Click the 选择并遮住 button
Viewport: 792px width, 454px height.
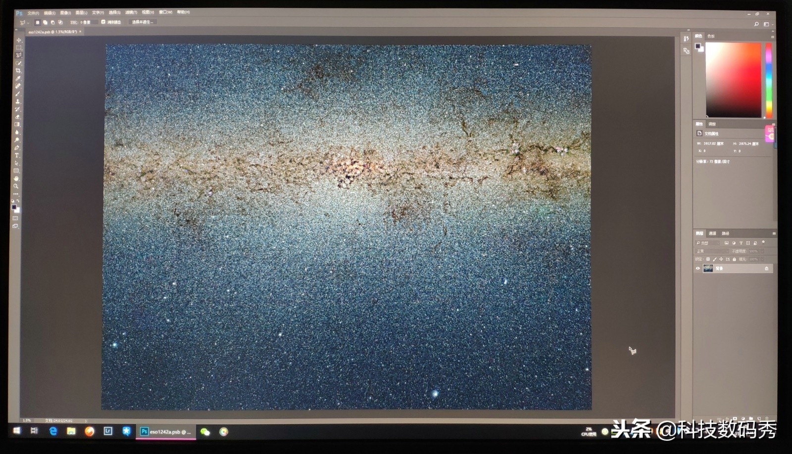[143, 22]
